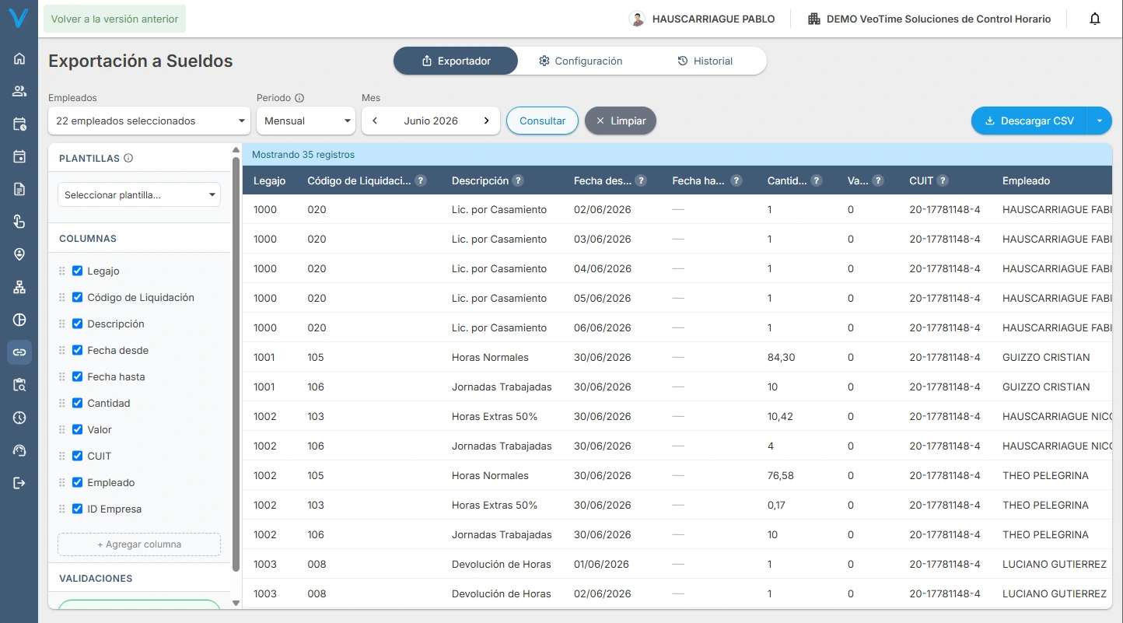
Task: Click help icon beside Fecha desde header
Action: click(641, 180)
